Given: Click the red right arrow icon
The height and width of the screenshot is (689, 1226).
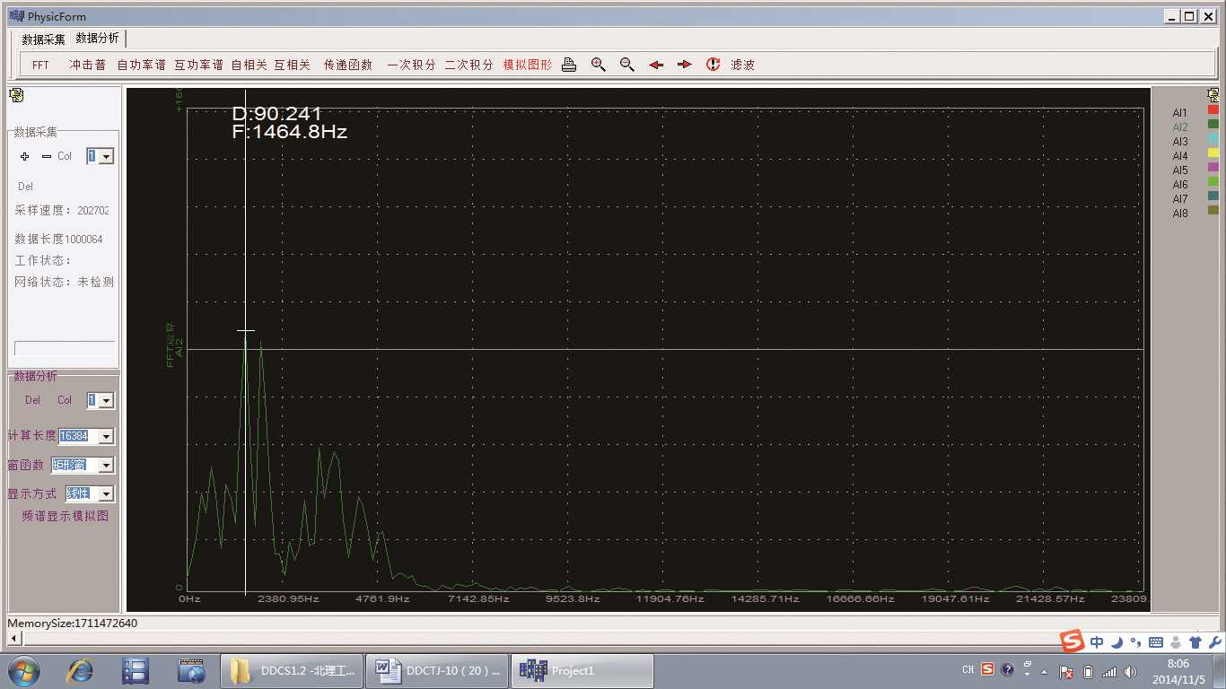Looking at the screenshot, I should pos(685,65).
